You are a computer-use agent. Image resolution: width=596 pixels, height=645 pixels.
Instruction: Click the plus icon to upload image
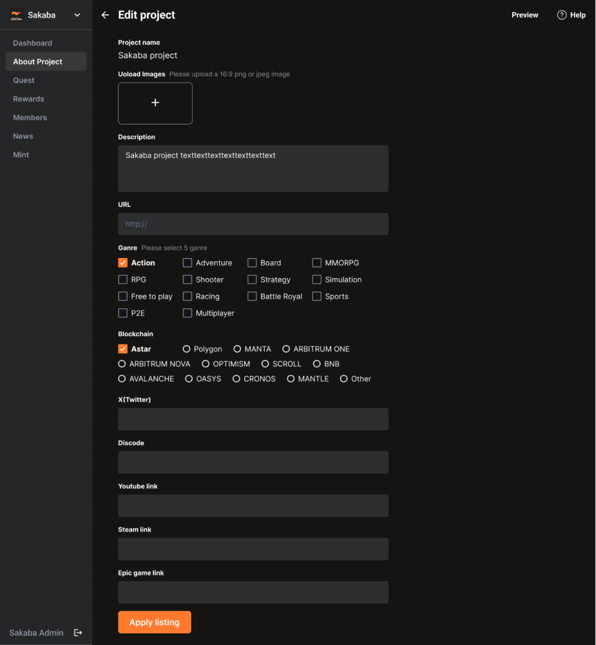(x=155, y=103)
